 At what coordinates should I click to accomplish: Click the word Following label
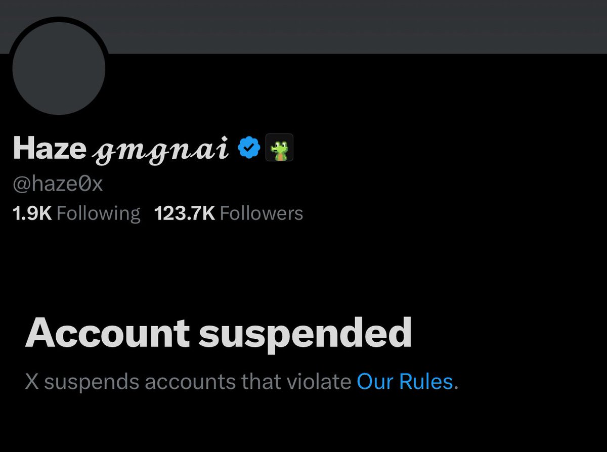tap(99, 214)
